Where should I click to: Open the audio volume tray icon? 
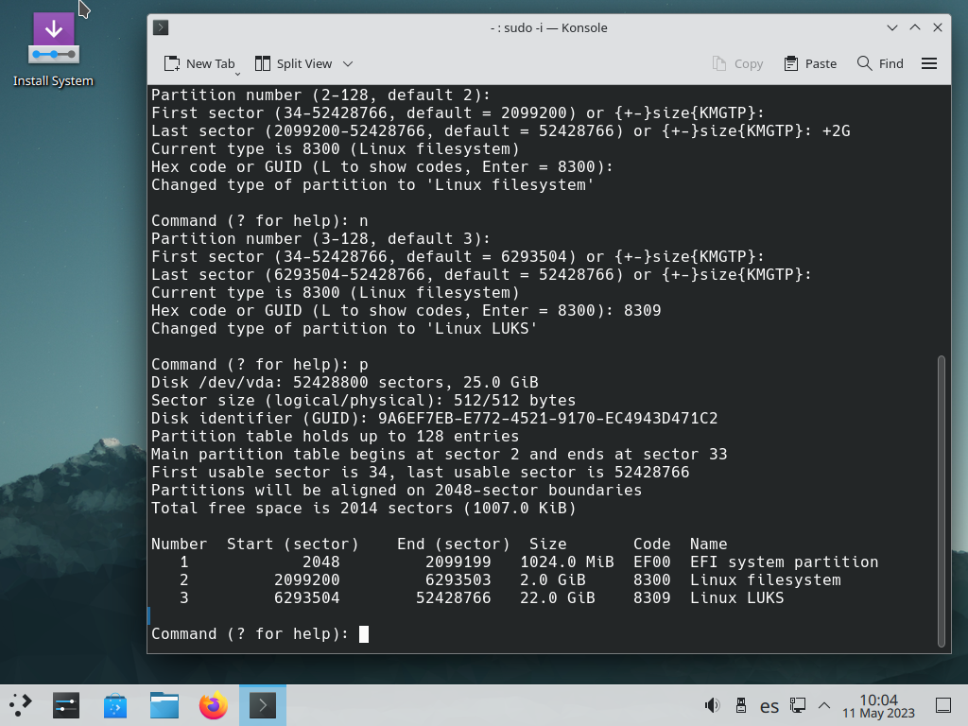[x=713, y=705]
